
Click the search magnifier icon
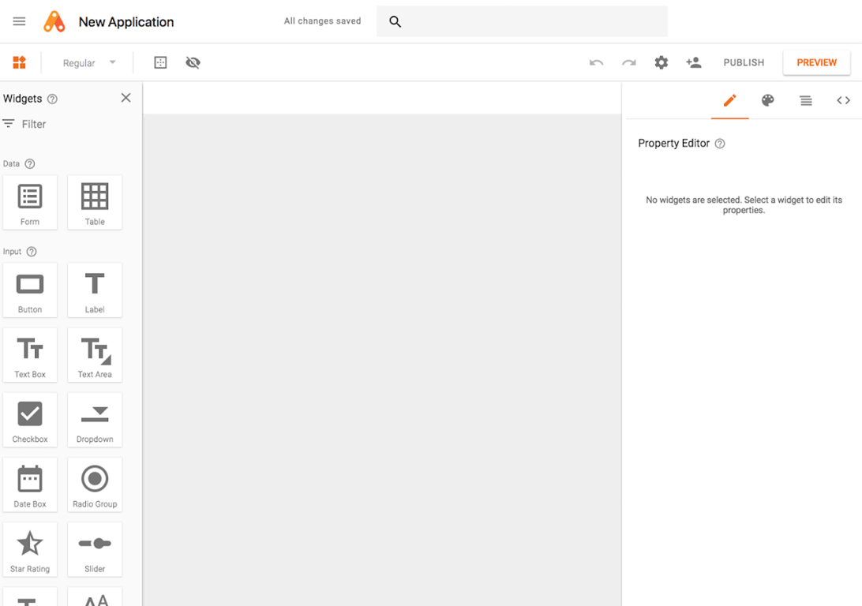(395, 21)
